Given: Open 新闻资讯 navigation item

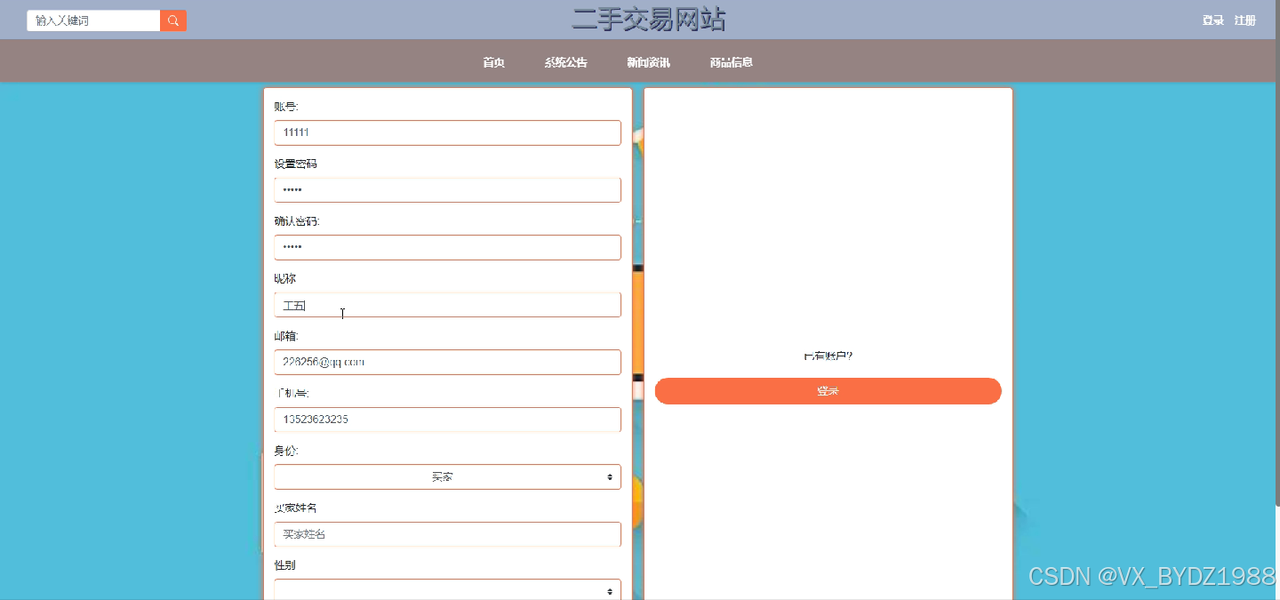Looking at the screenshot, I should click(648, 62).
